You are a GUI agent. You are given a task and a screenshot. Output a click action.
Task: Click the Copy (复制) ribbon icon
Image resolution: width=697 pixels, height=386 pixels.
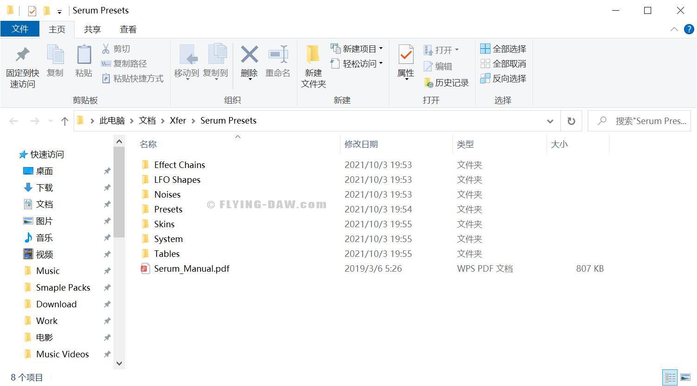point(55,55)
